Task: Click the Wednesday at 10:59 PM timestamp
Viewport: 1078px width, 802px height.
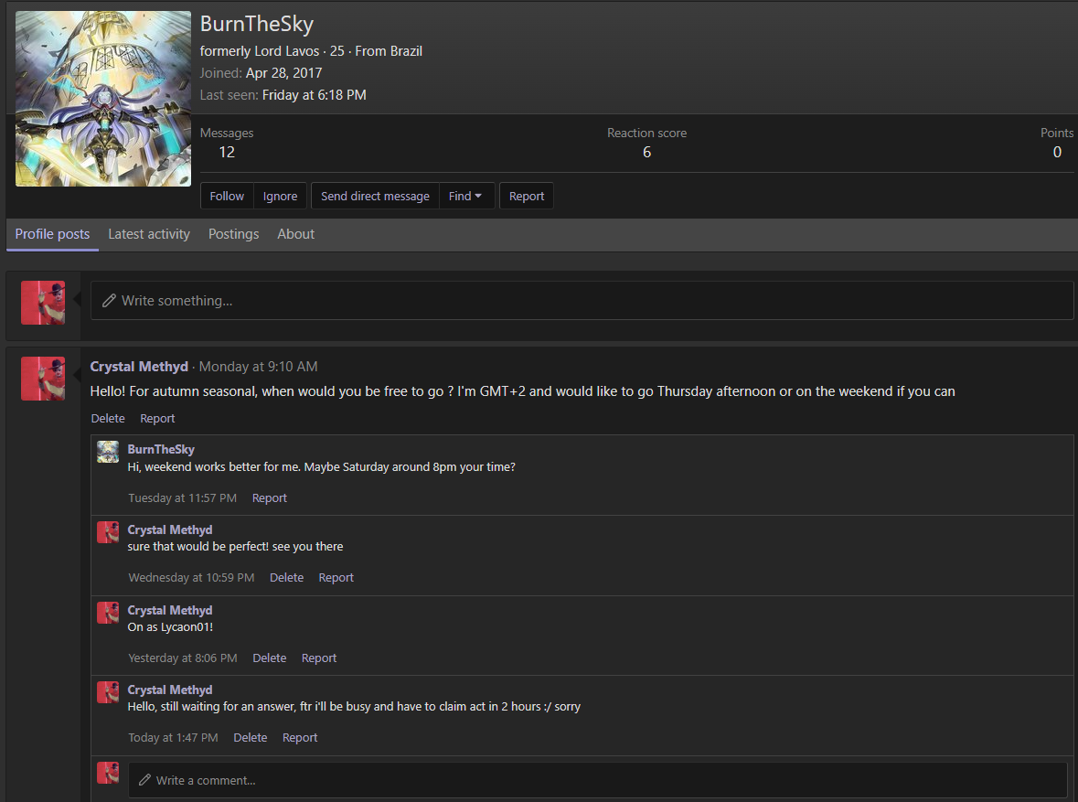Action: [x=191, y=578]
